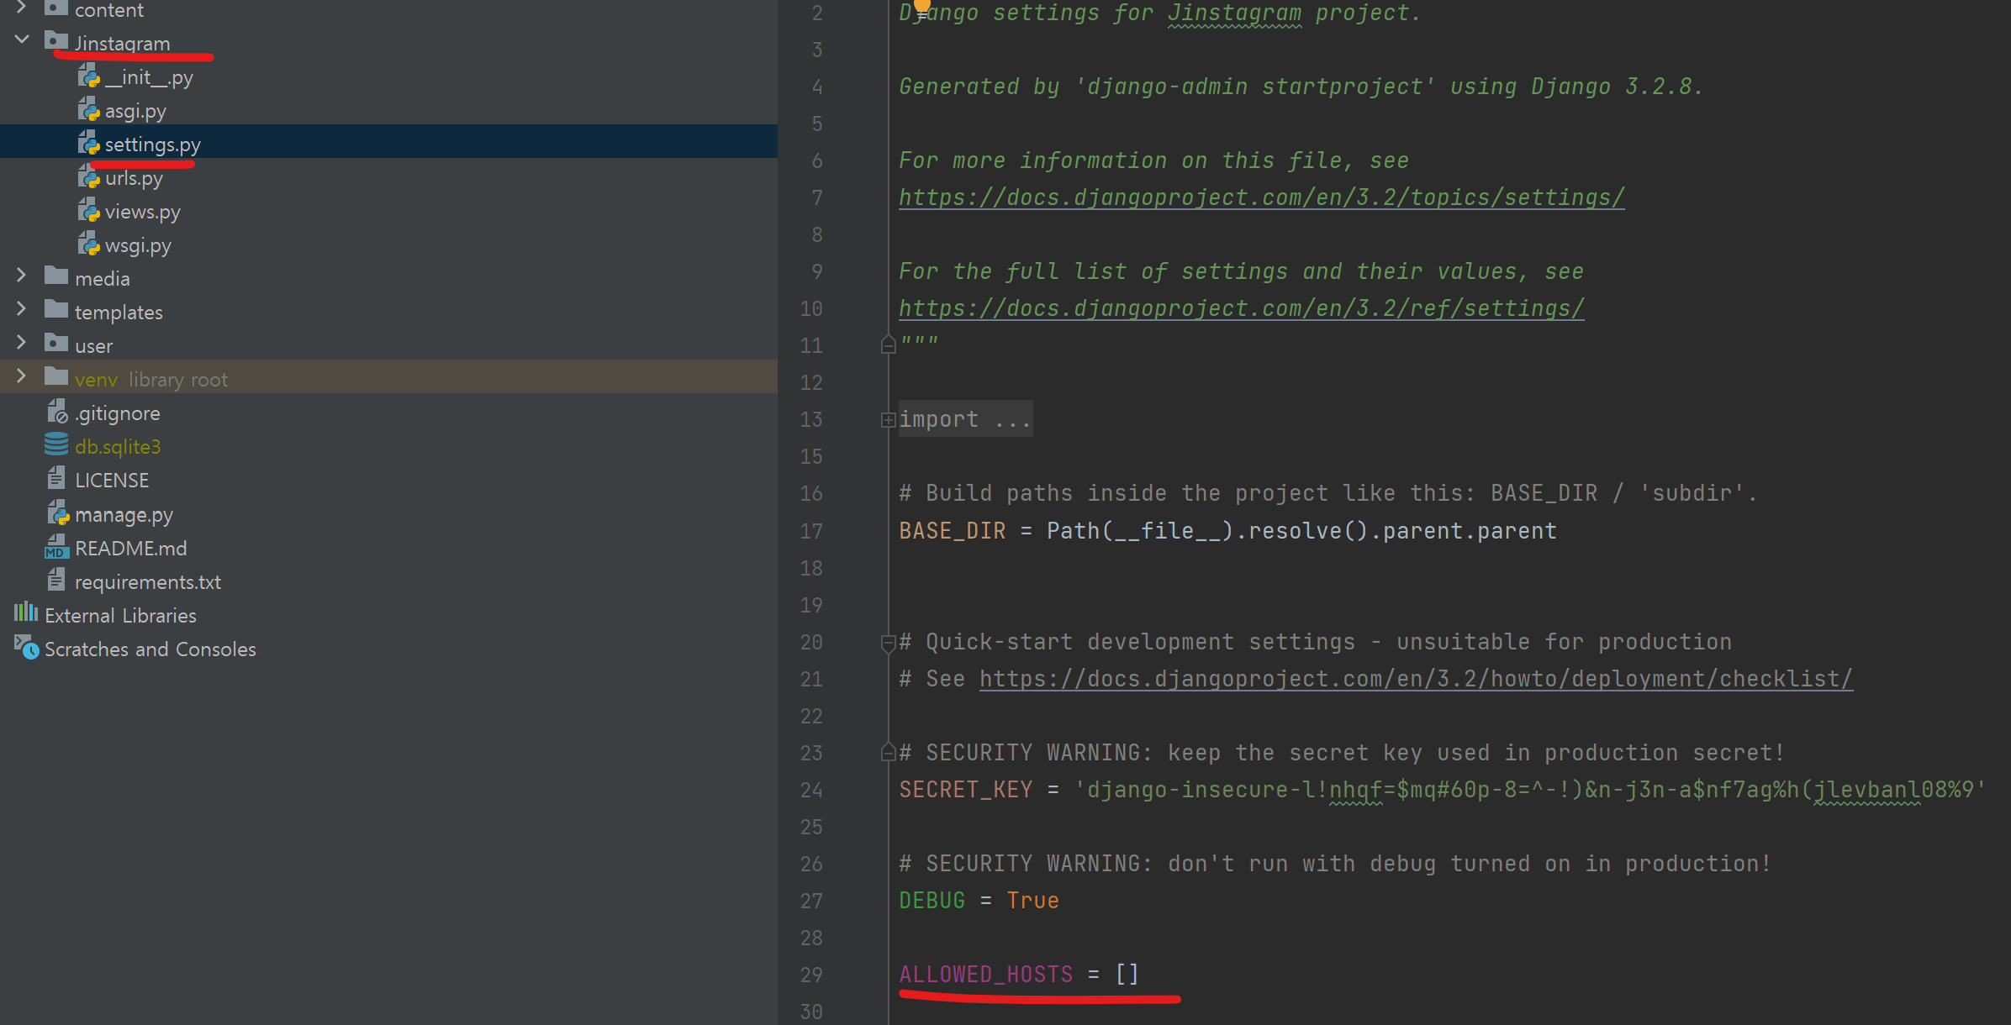Click the manage.py file icon

point(57,513)
